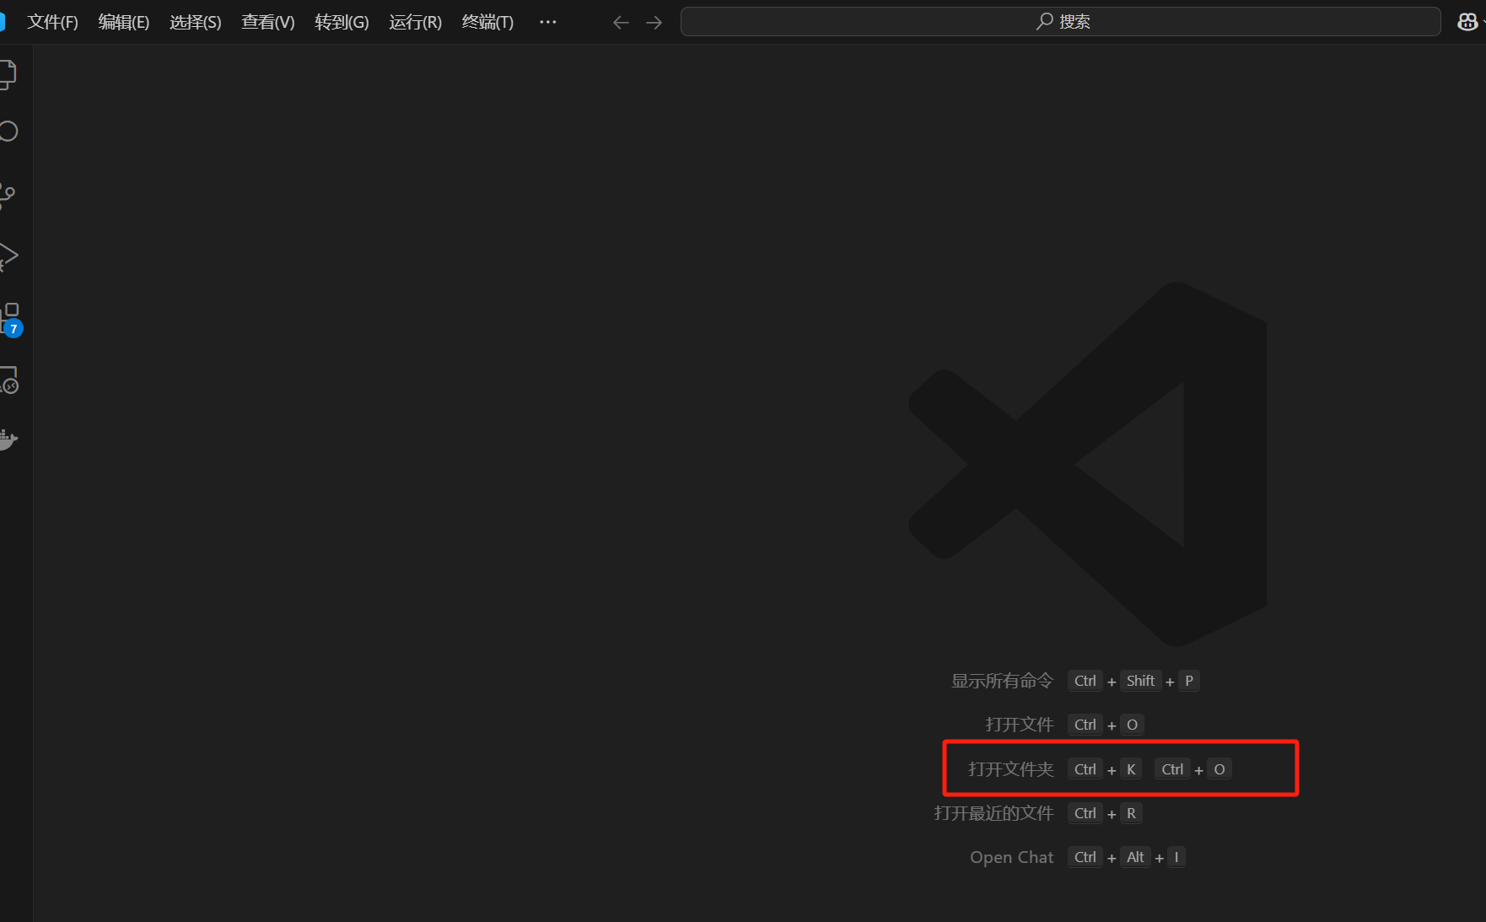This screenshot has width=1486, height=922.
Task: Open Extensions view with badge 7
Action: click(x=10, y=319)
